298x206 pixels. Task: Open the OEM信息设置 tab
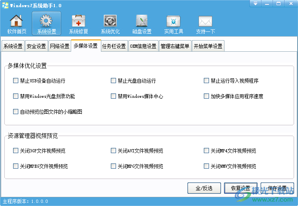[x=143, y=46]
